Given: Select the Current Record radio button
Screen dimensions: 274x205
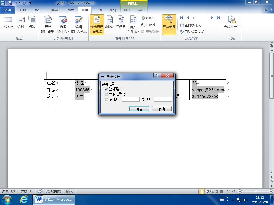Looking at the screenshot, I should (106, 94).
